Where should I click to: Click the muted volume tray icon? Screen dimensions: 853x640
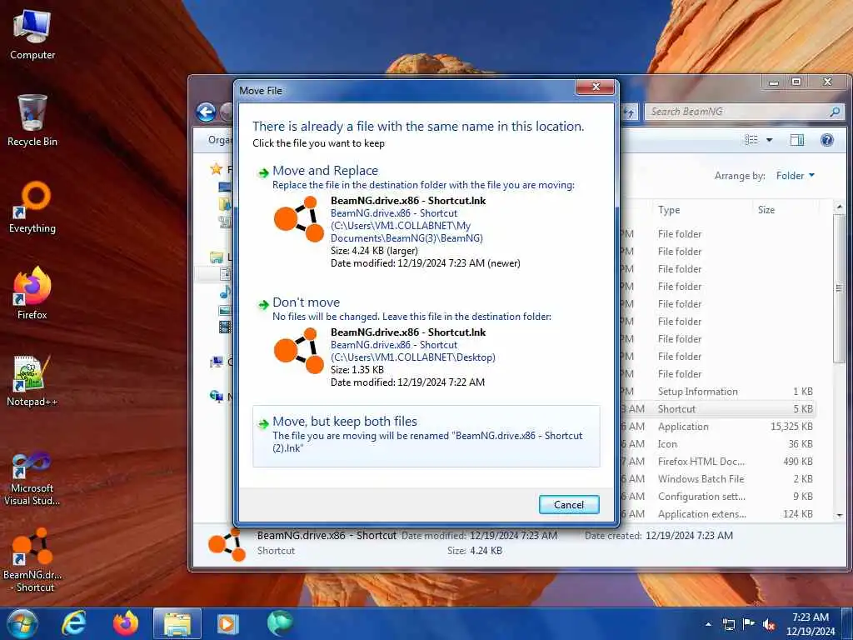click(x=769, y=625)
